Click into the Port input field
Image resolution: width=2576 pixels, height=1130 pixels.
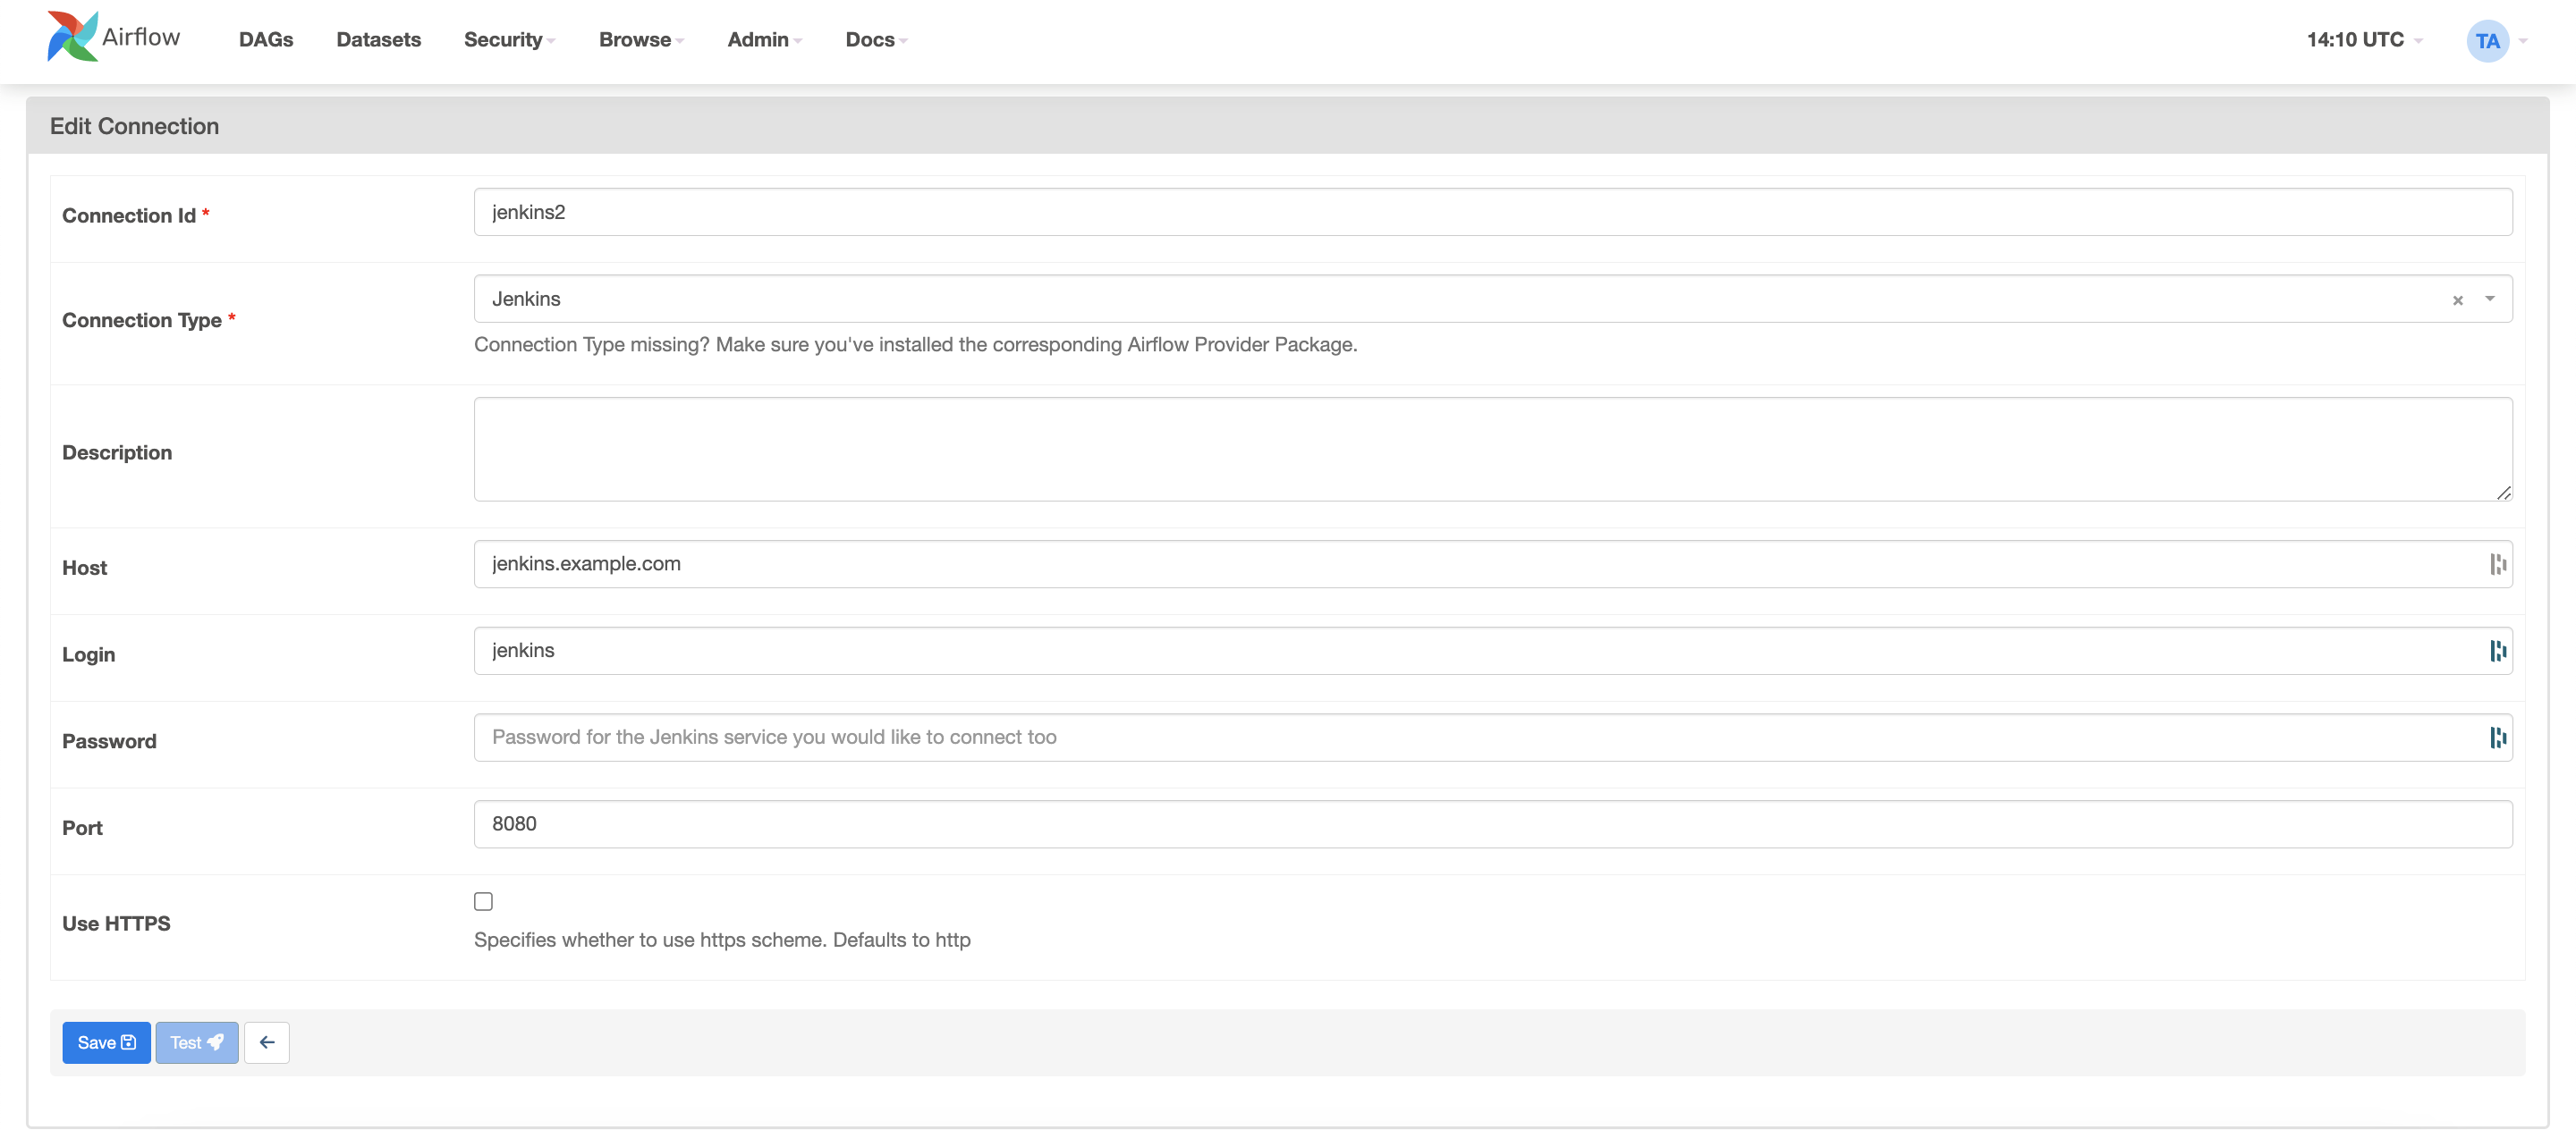pyautogui.click(x=1492, y=824)
